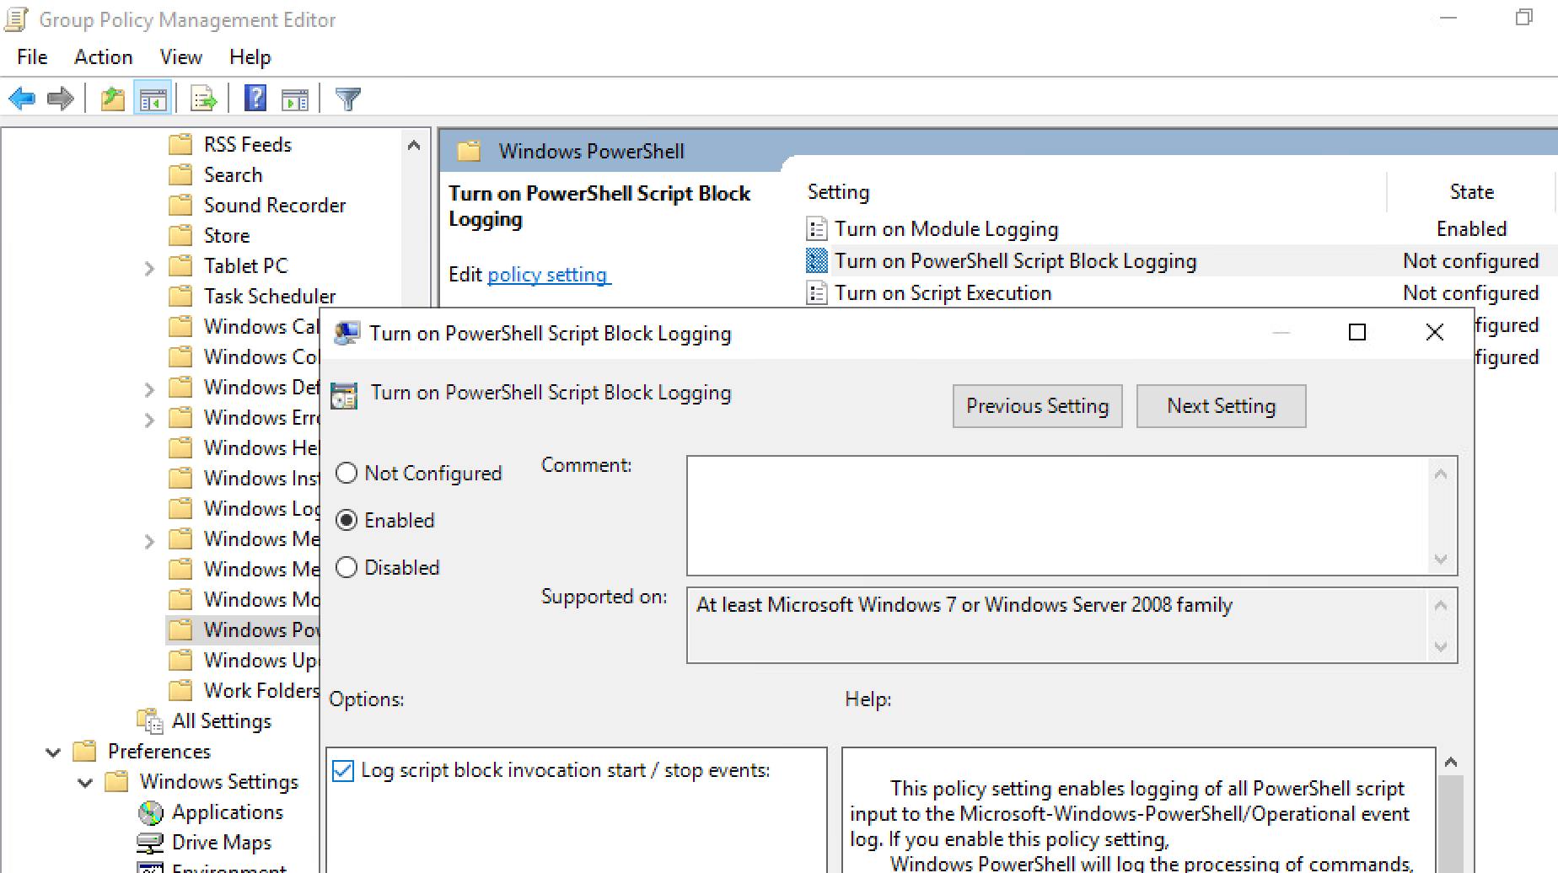Image resolution: width=1558 pixels, height=873 pixels.
Task: Click the policy setting link
Action: pos(547,274)
